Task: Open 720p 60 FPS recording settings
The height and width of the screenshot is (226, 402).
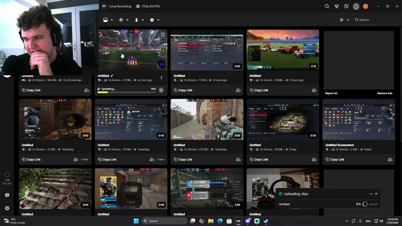Action: (148, 6)
